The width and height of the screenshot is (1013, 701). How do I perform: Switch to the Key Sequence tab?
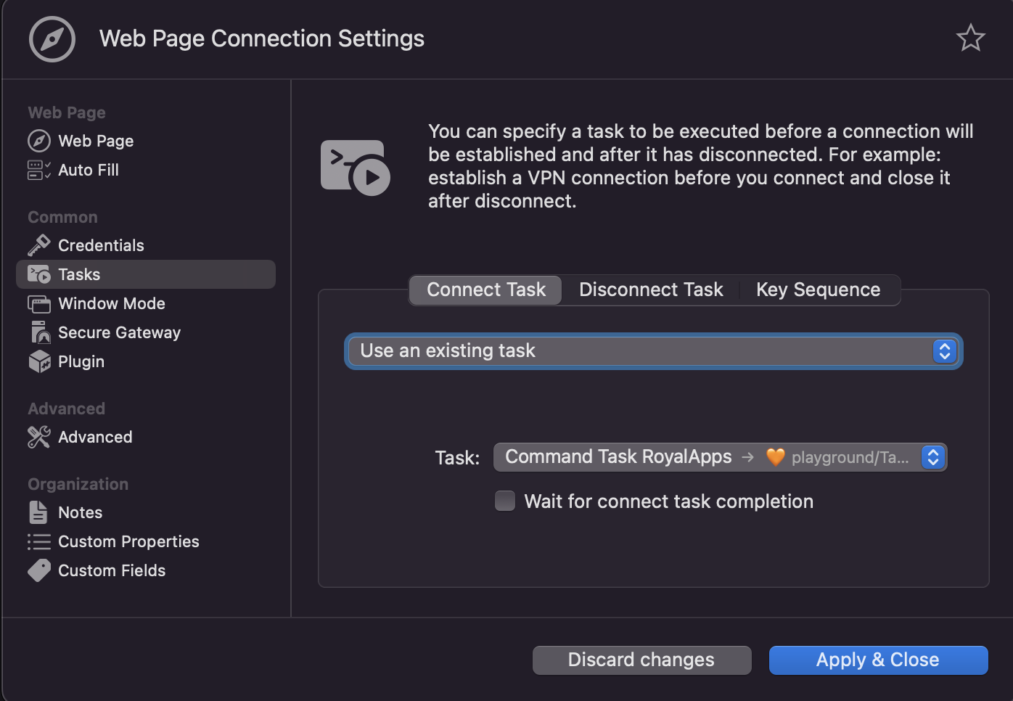coord(818,290)
